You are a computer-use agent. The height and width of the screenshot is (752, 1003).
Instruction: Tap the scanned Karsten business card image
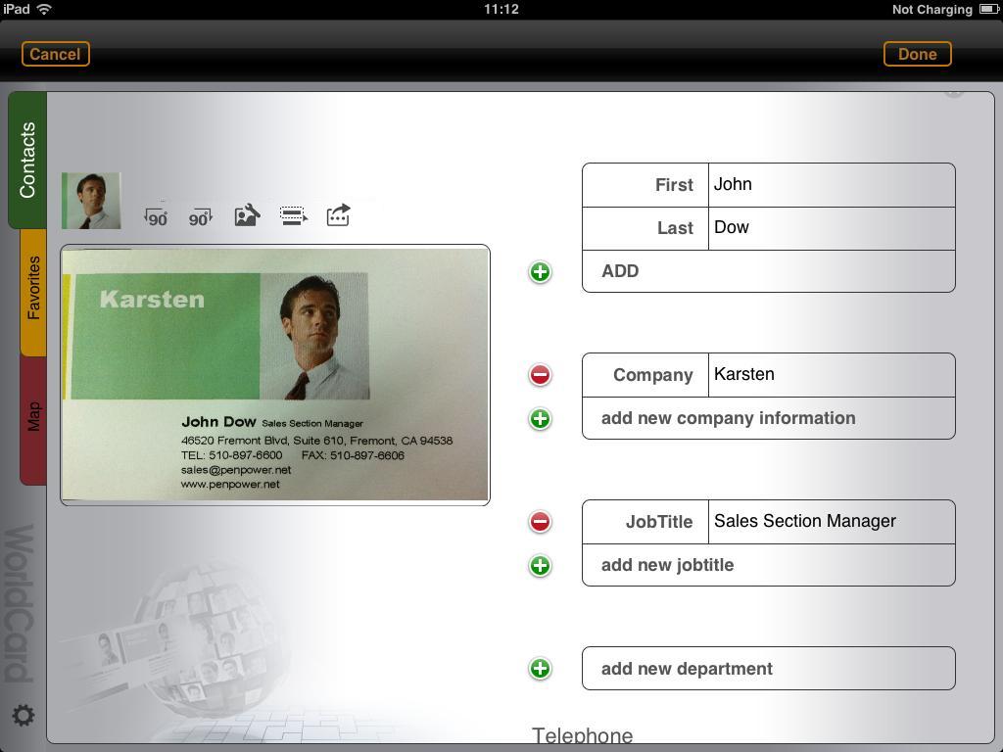[274, 374]
